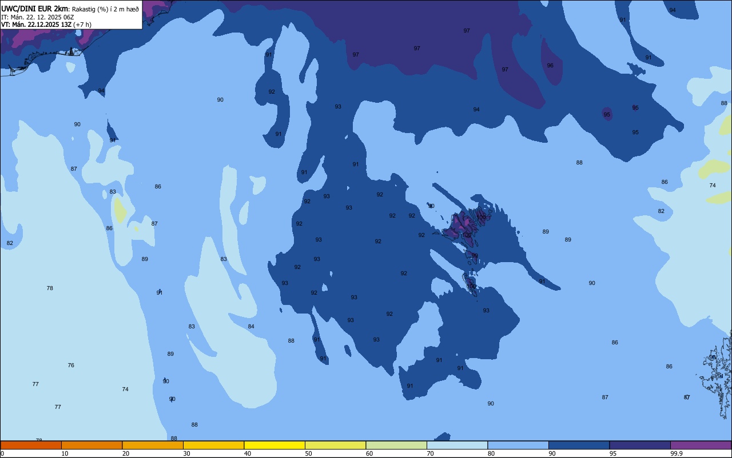Click the legend tick label '40'
The image size is (732, 458).
pos(248,453)
